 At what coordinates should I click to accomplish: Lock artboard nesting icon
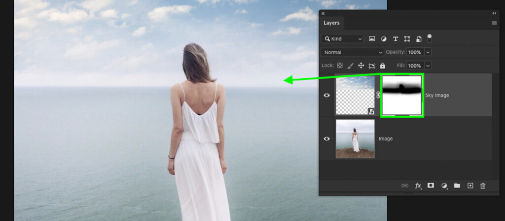click(x=372, y=66)
